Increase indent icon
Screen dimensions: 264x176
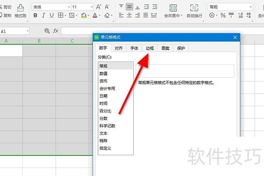[x=154, y=7]
